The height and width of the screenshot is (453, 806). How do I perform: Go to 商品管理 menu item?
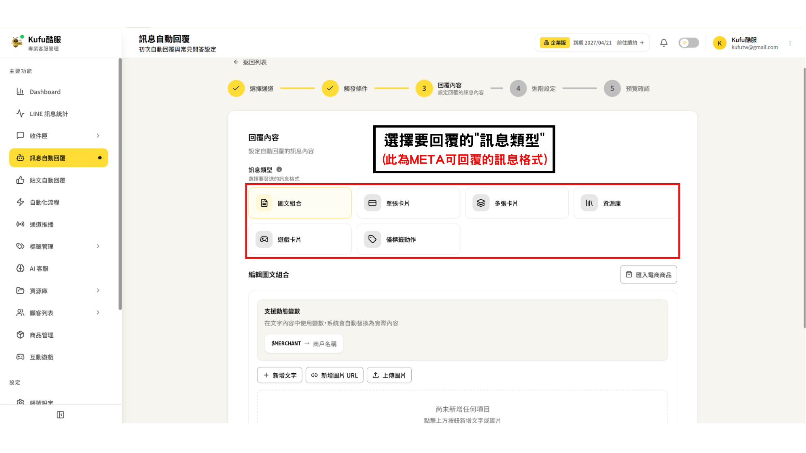coord(59,335)
